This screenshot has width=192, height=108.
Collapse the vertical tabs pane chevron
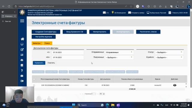[15, 12]
